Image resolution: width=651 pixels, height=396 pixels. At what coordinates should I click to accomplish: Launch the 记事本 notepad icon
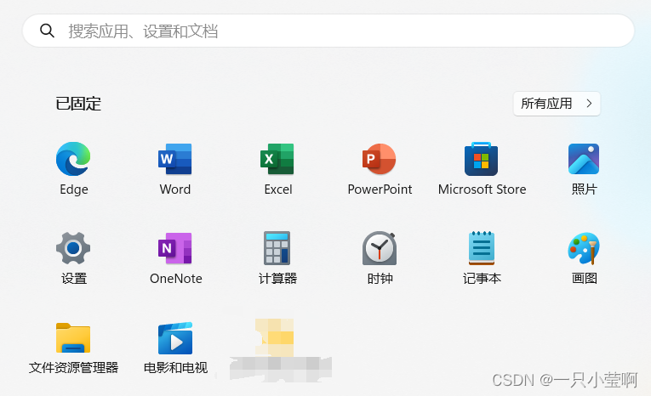click(482, 248)
